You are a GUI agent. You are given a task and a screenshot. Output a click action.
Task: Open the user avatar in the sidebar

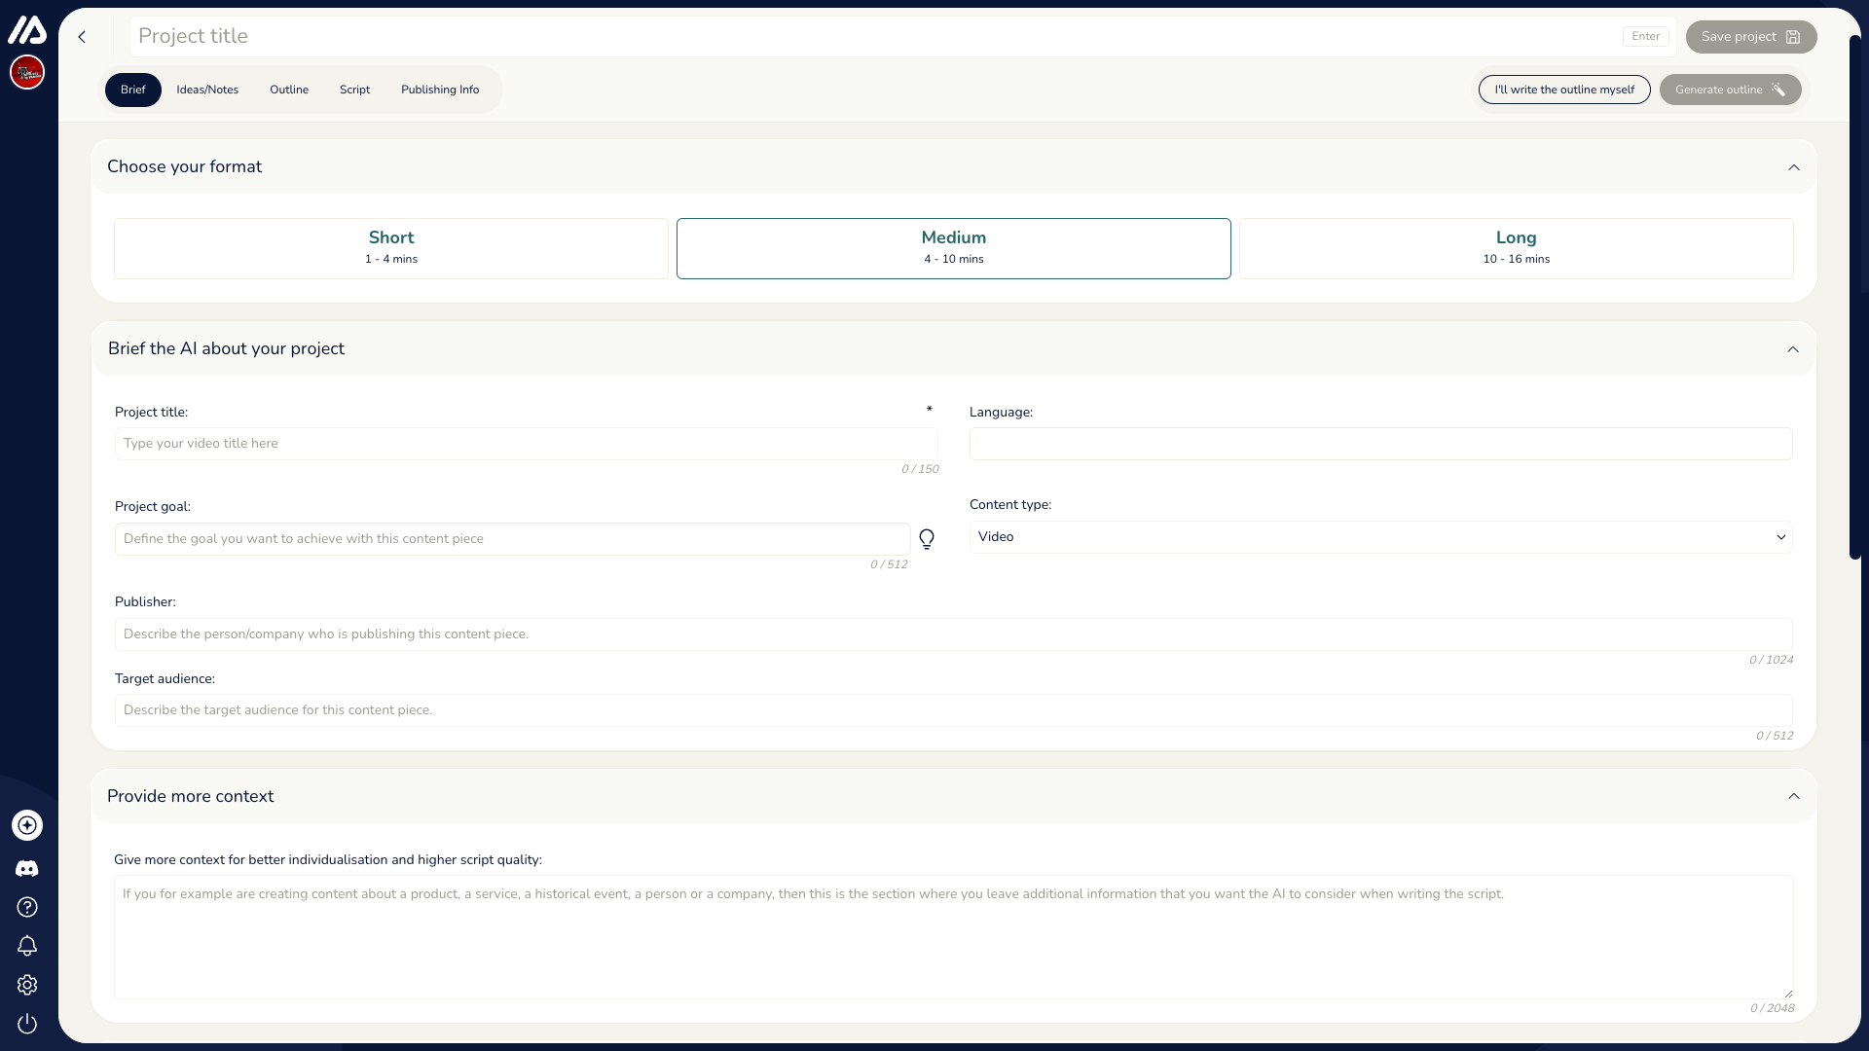[27, 71]
